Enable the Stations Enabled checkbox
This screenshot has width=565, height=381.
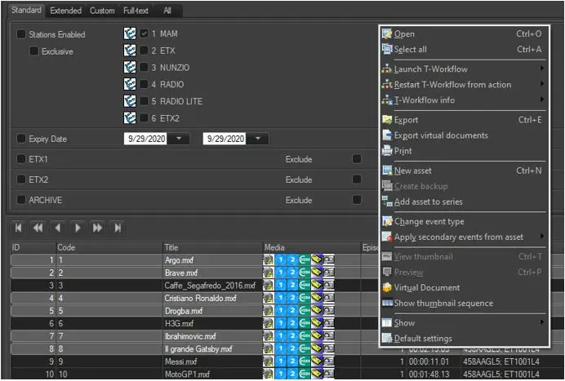[21, 35]
